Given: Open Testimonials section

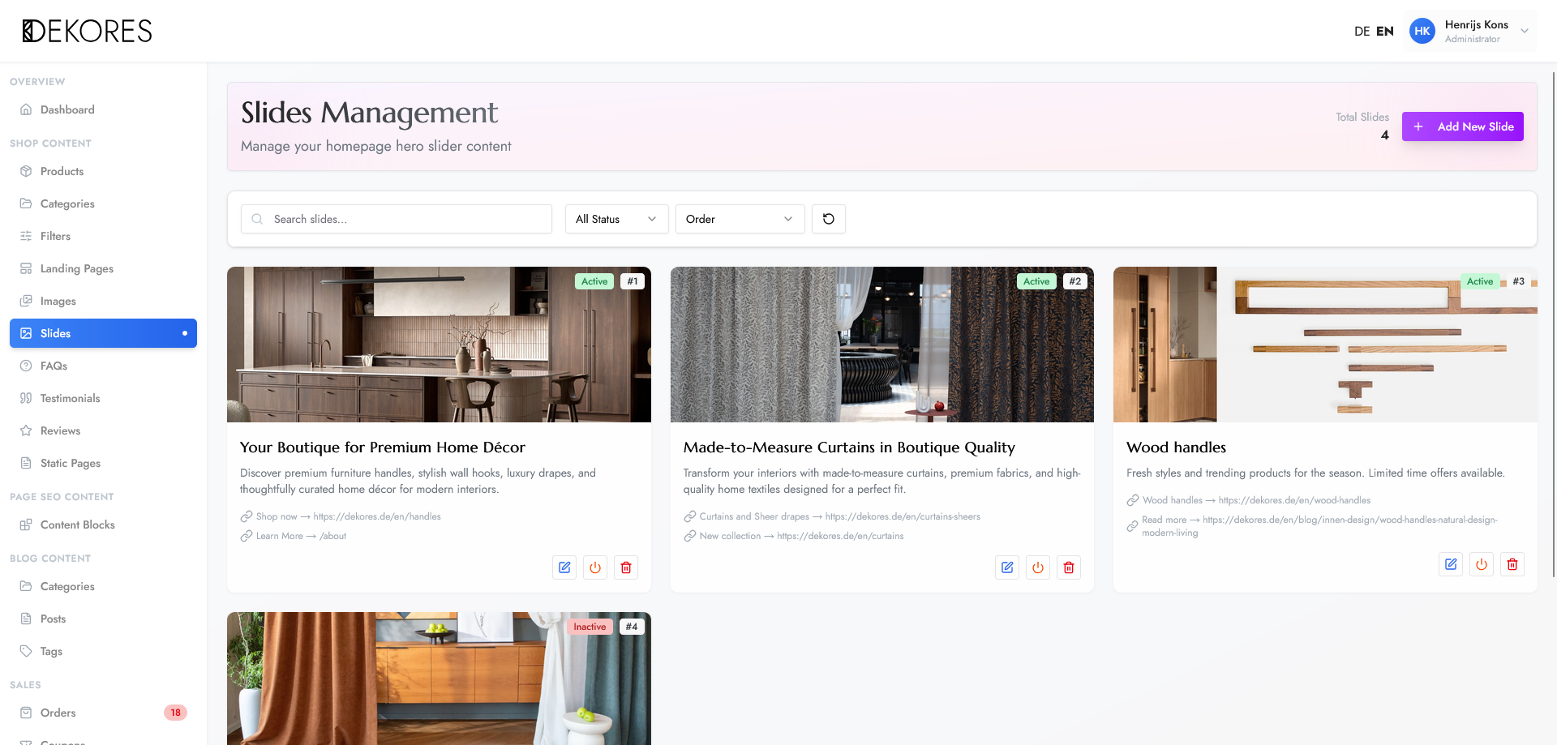Looking at the screenshot, I should tap(103, 398).
